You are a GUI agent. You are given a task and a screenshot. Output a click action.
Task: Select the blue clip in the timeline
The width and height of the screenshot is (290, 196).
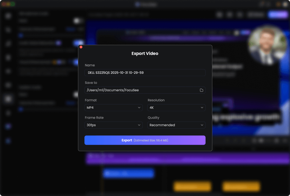click(128, 174)
